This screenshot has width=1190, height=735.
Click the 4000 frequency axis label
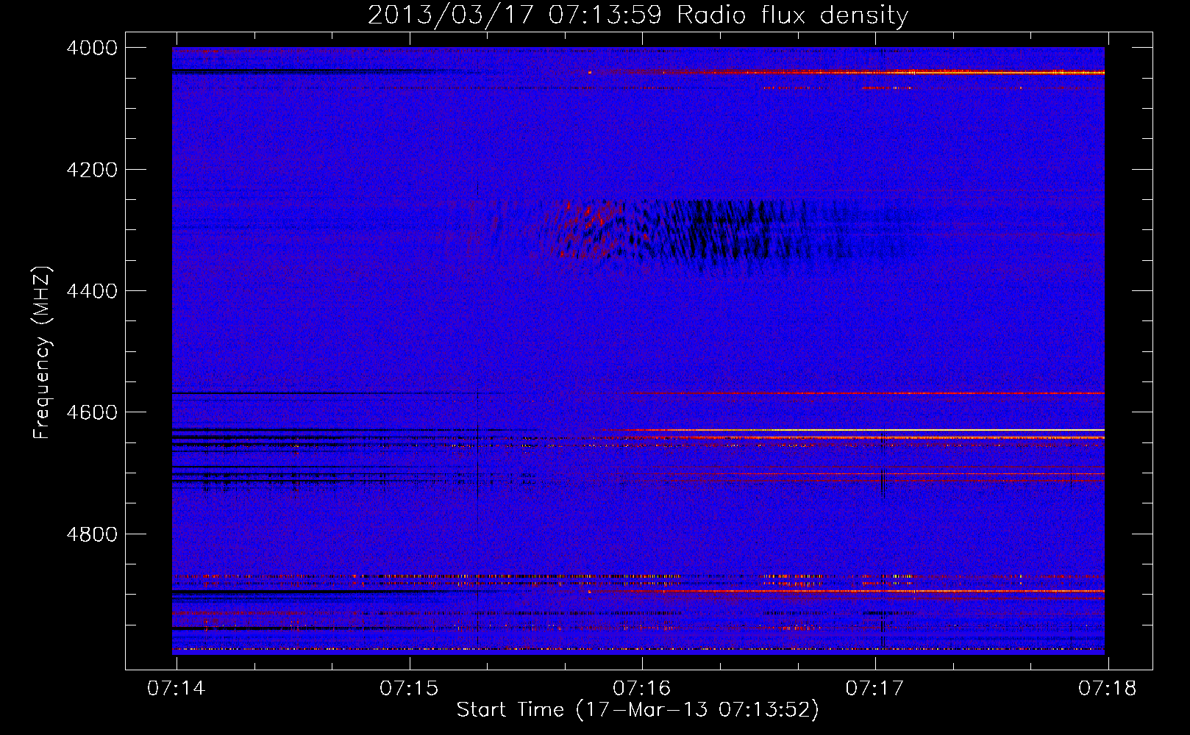[92, 48]
